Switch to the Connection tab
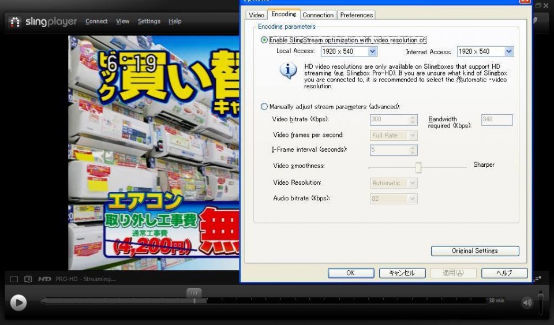The height and width of the screenshot is (325, 554). tap(317, 15)
